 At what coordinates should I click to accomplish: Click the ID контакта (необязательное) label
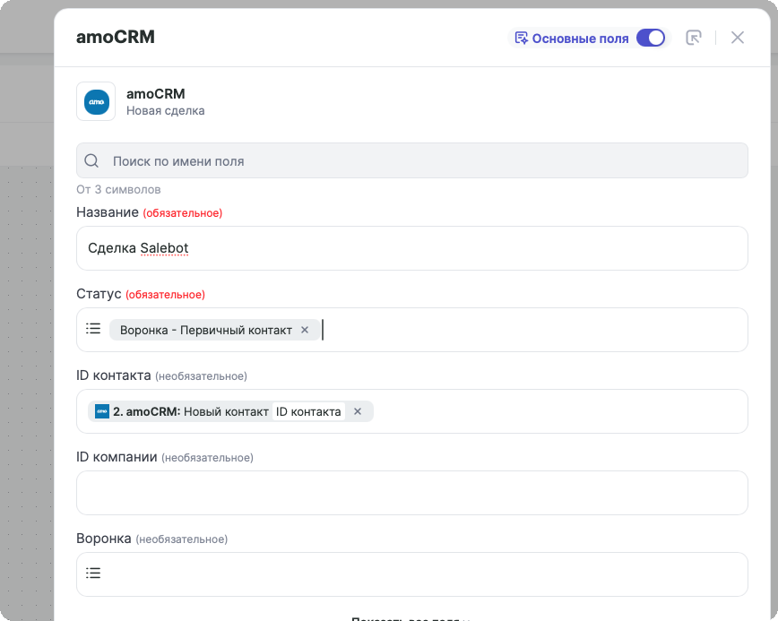click(x=161, y=375)
